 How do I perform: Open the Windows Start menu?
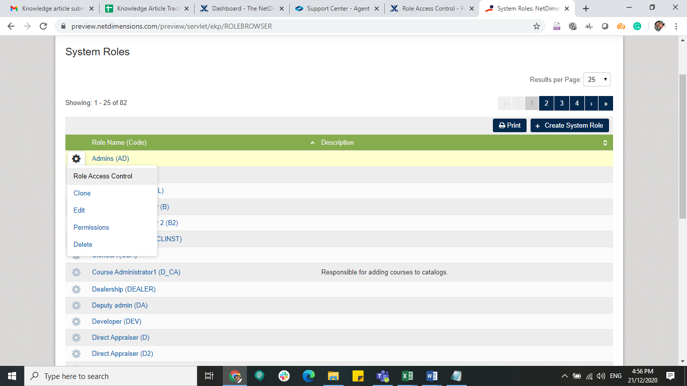[12, 376]
